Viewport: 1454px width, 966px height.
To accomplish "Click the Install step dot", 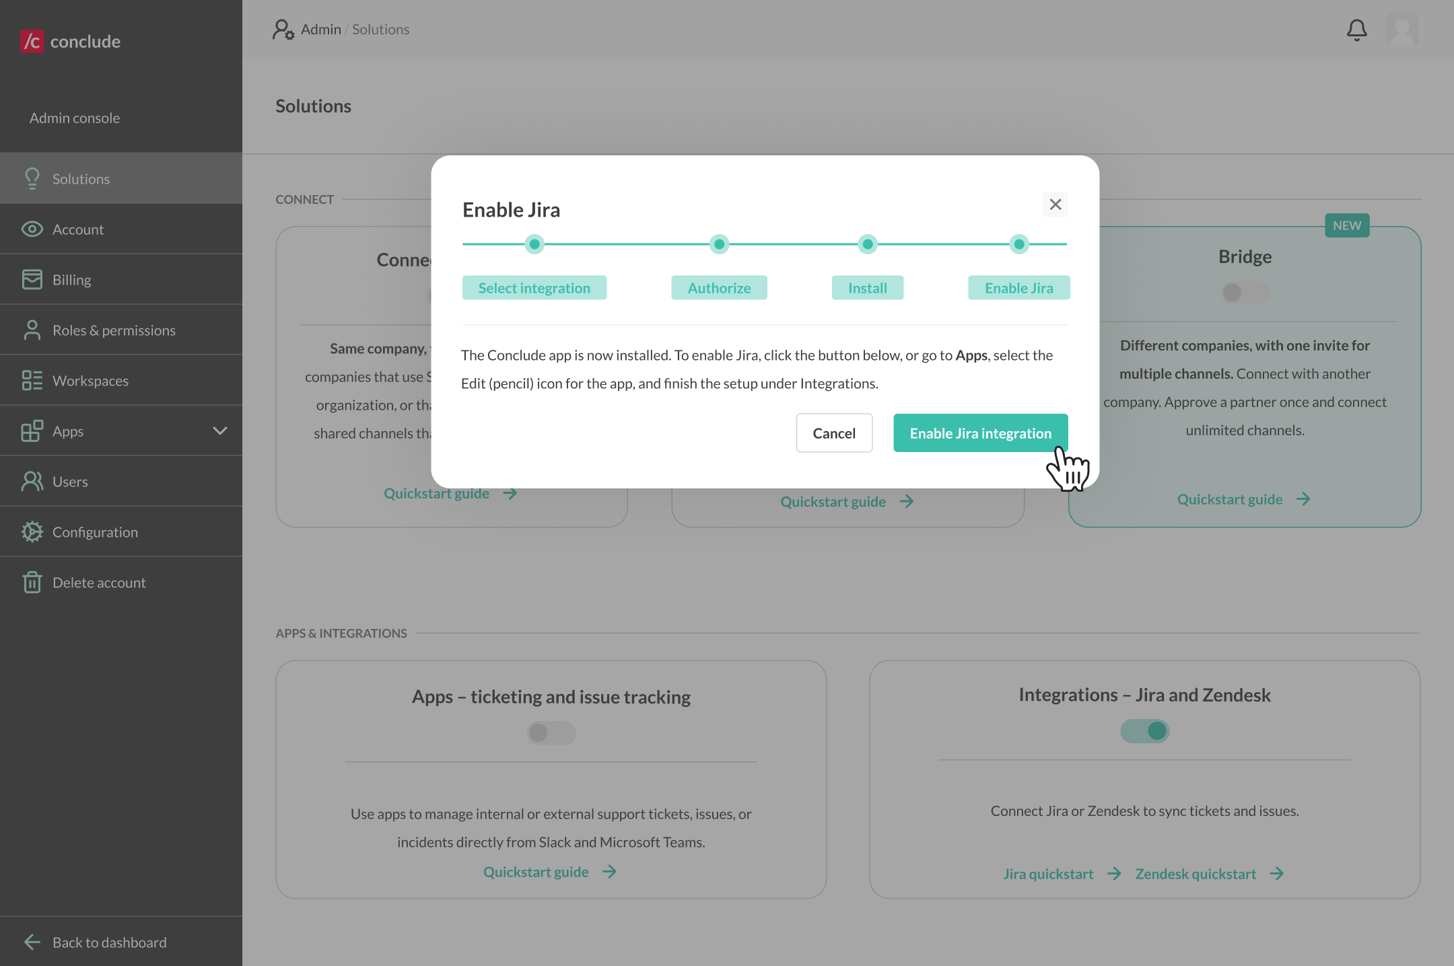I will pyautogui.click(x=868, y=244).
